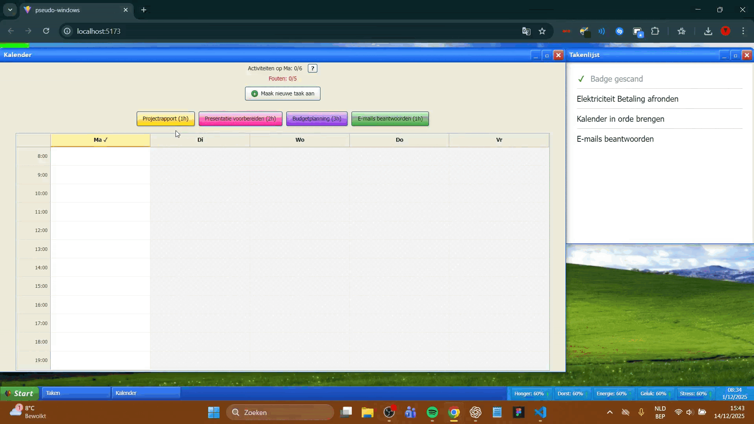Click the green plus icon for new task

(x=254, y=93)
